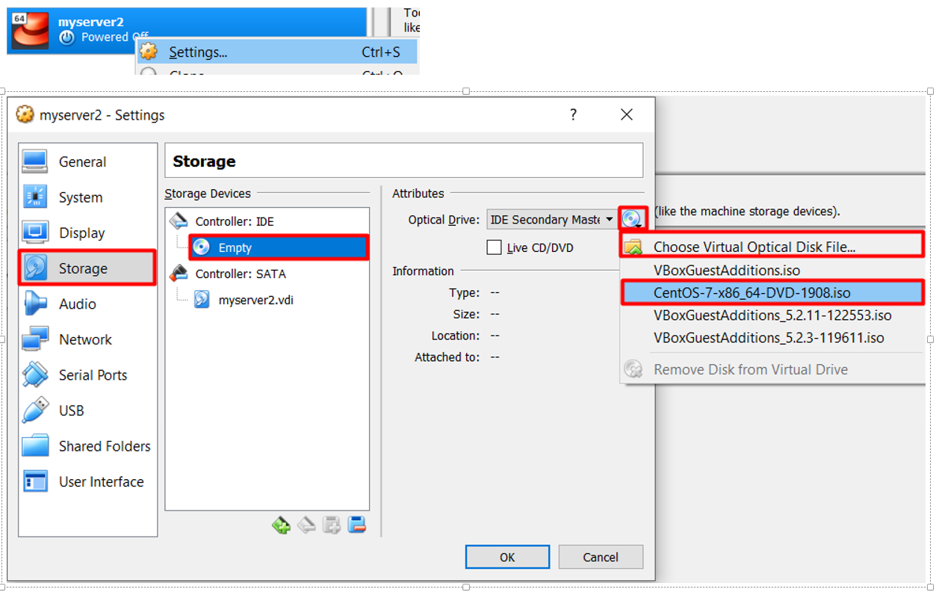Open the System settings category
The height and width of the screenshot is (595, 936).
click(x=88, y=197)
